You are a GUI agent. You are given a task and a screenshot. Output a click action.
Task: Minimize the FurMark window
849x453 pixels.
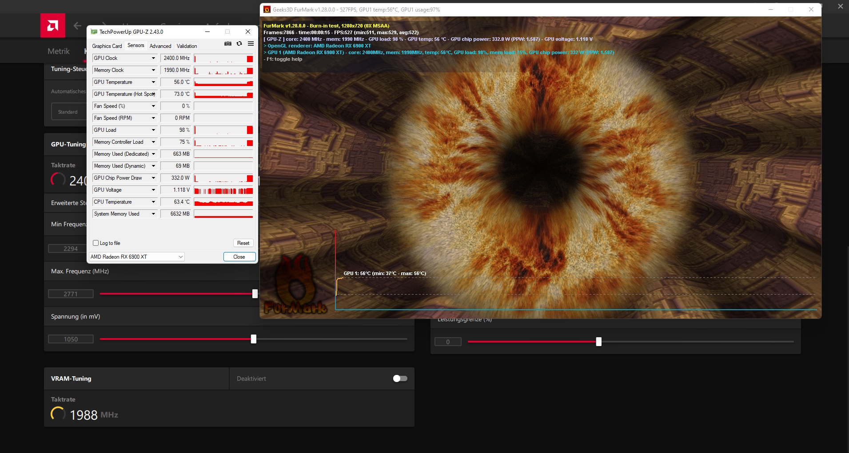coord(771,9)
